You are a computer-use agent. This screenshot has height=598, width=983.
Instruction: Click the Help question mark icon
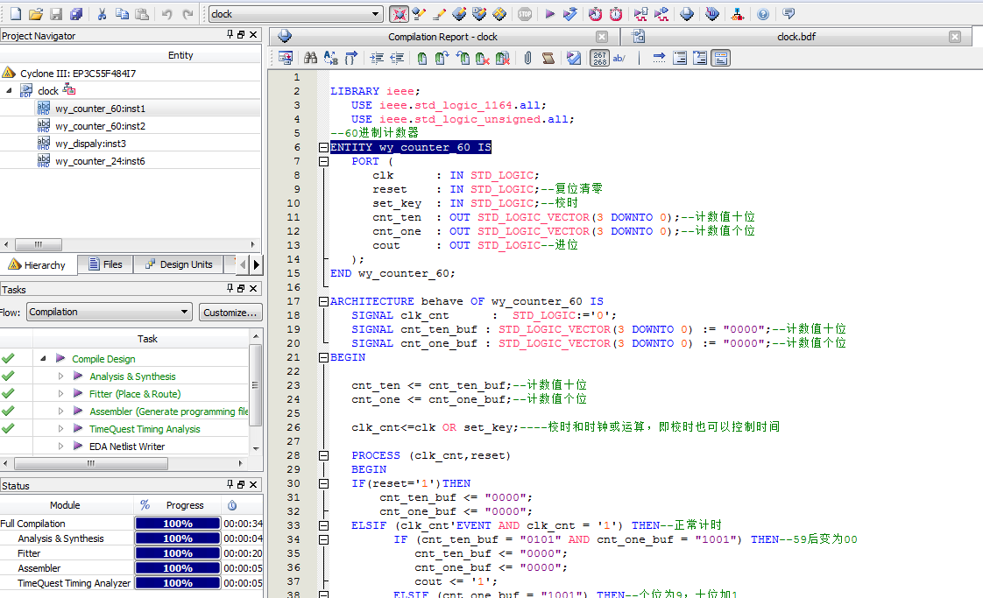pos(763,14)
